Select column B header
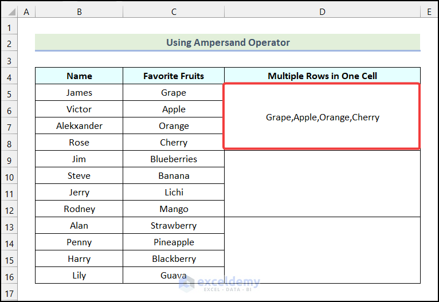The width and height of the screenshot is (439, 302). [x=79, y=11]
